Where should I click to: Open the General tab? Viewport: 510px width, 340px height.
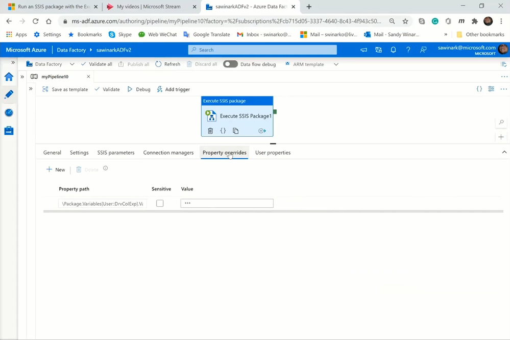pyautogui.click(x=52, y=153)
